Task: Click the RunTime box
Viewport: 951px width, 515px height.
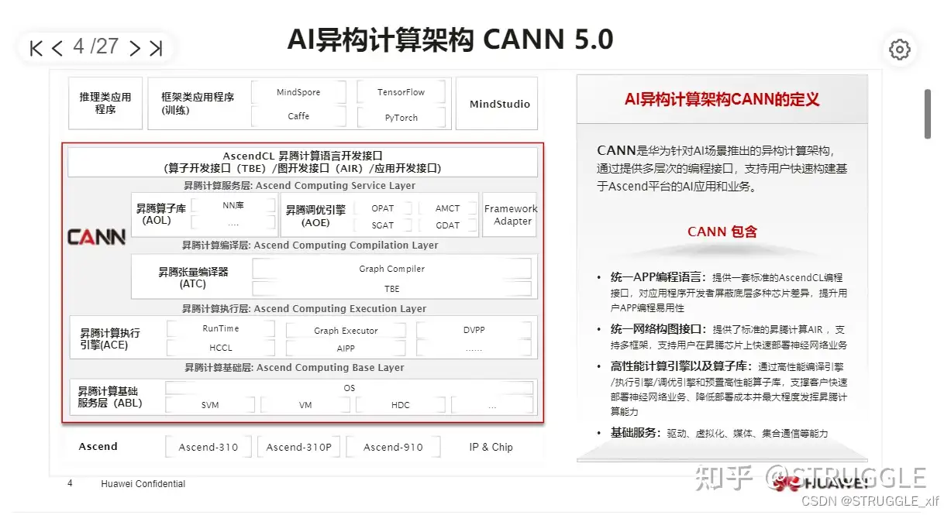Action: pyautogui.click(x=220, y=328)
